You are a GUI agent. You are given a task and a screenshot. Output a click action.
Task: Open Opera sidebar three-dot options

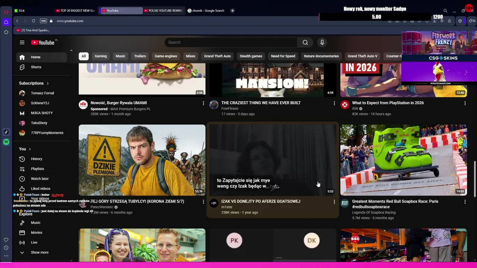pos(6,256)
